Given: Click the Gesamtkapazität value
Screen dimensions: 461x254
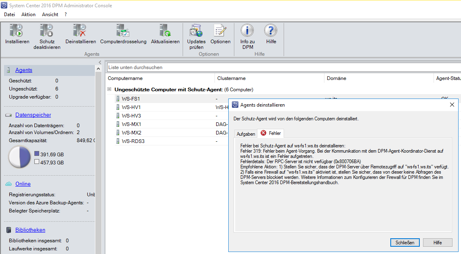Looking at the screenshot, I should coord(86,141).
